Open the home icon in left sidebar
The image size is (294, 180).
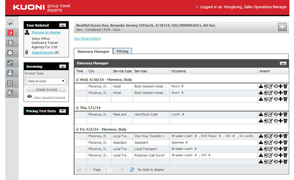coord(10,22)
